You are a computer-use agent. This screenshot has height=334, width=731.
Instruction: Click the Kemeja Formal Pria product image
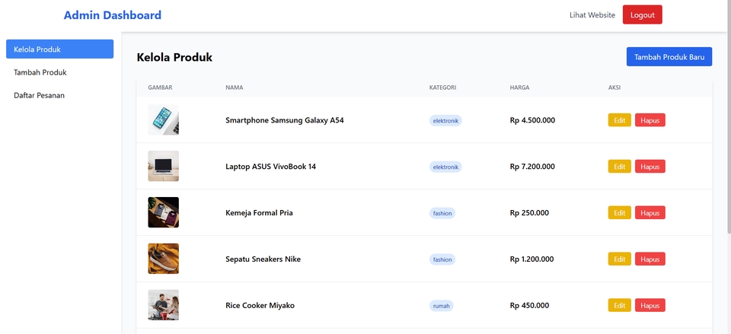[163, 213]
